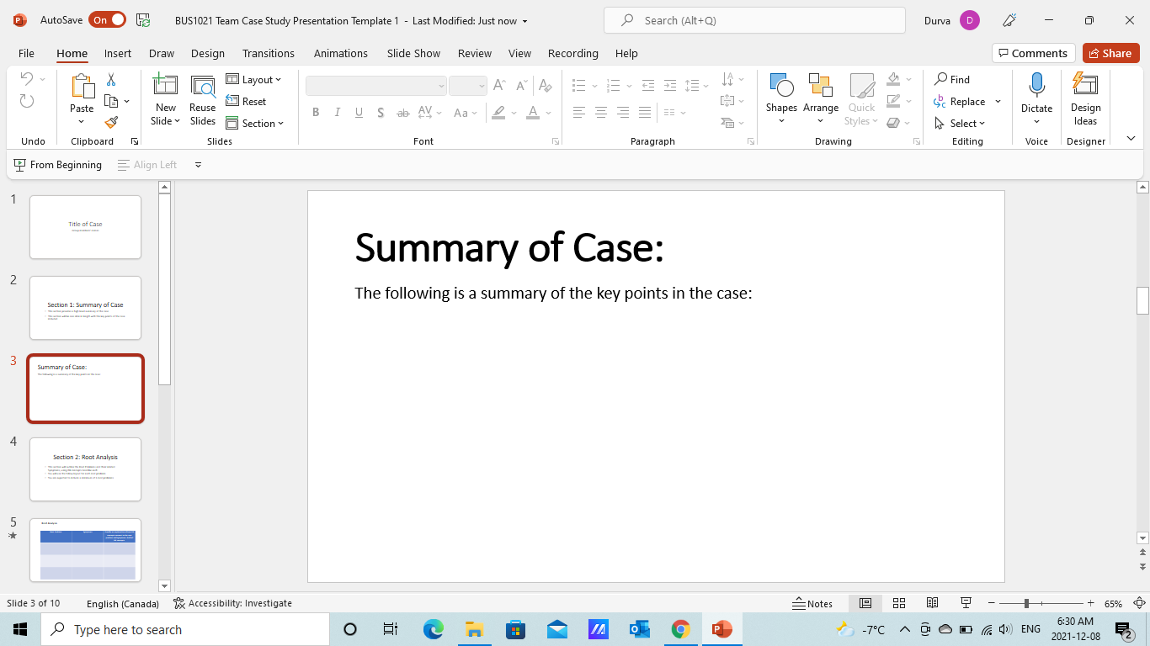
Task: Click the Text Highlight Color button
Action: click(498, 113)
